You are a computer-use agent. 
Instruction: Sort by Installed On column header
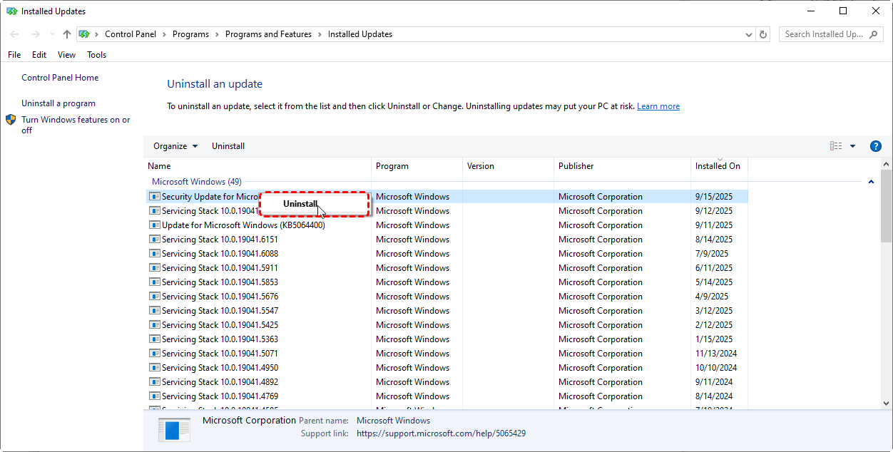(x=718, y=166)
